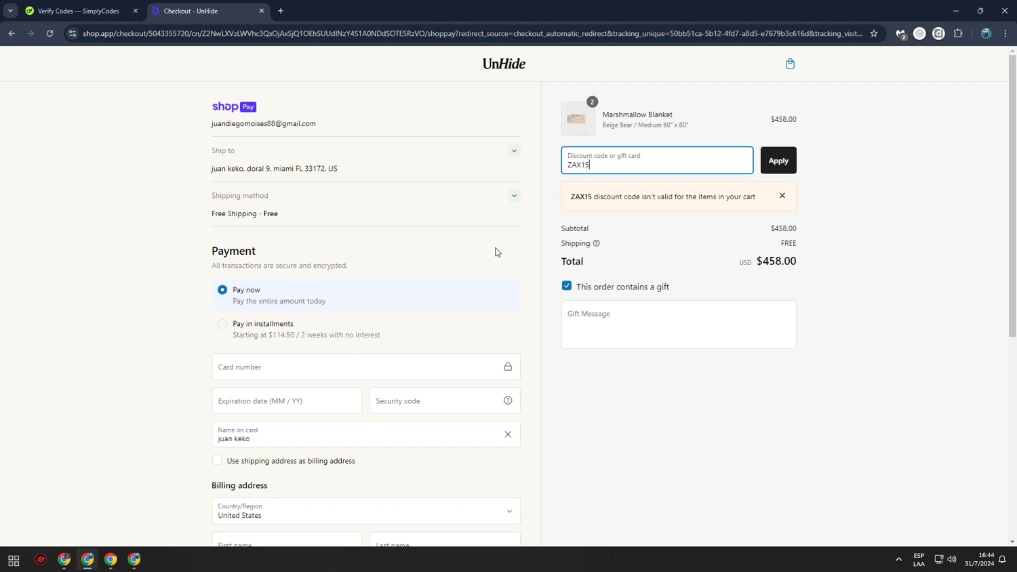Reload the checkout page
Screen dimensions: 1017x572
click(49, 33)
